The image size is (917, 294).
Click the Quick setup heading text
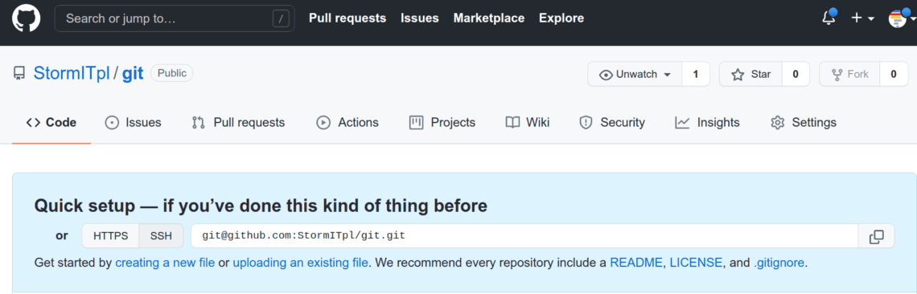(x=261, y=206)
